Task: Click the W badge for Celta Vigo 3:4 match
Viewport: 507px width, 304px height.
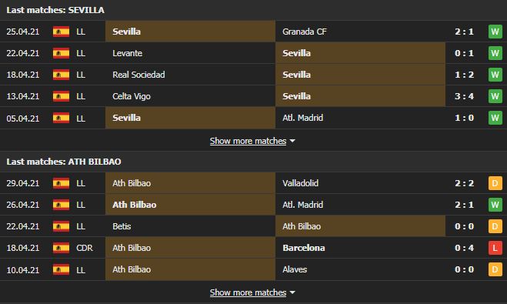Action: (x=495, y=96)
